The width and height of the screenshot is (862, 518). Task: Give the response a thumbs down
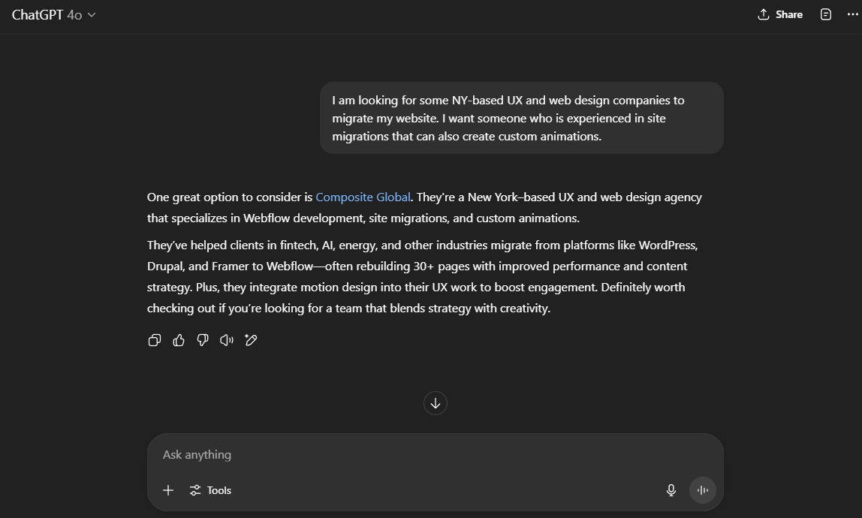203,340
